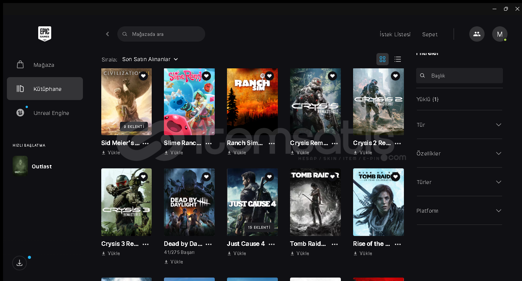This screenshot has width=522, height=281.
Task: Toggle wishlist heart on Sid Meier's Civilization
Action: point(143,76)
